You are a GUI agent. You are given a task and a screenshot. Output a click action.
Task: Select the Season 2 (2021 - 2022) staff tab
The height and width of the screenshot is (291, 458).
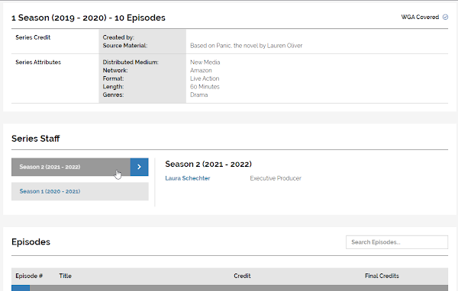click(x=71, y=167)
